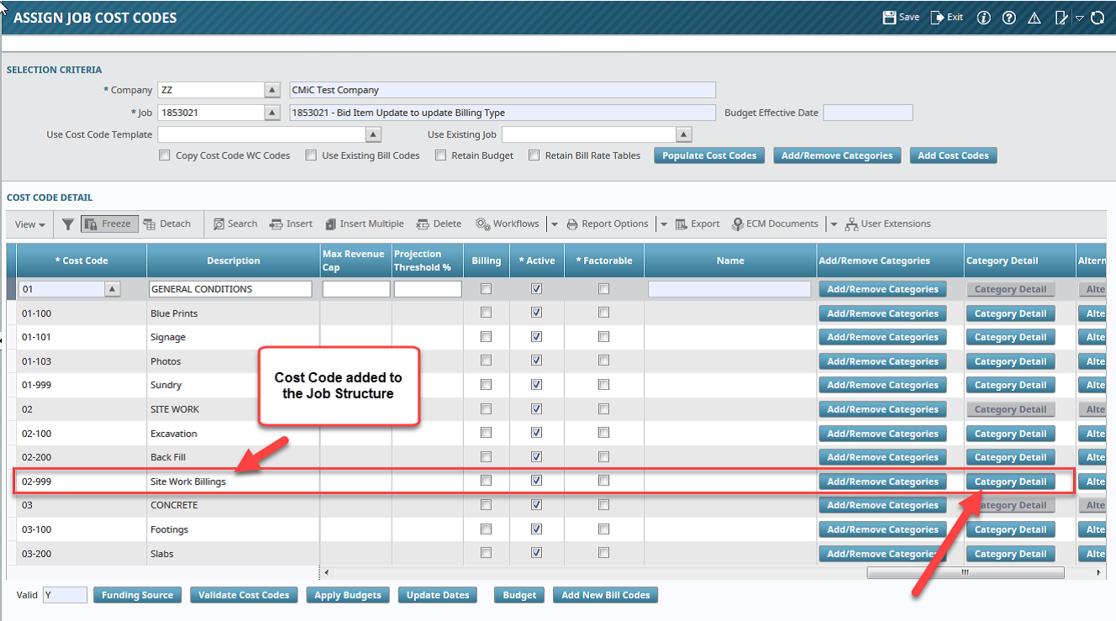Enable Billing checkbox for Excavation row

(486, 433)
